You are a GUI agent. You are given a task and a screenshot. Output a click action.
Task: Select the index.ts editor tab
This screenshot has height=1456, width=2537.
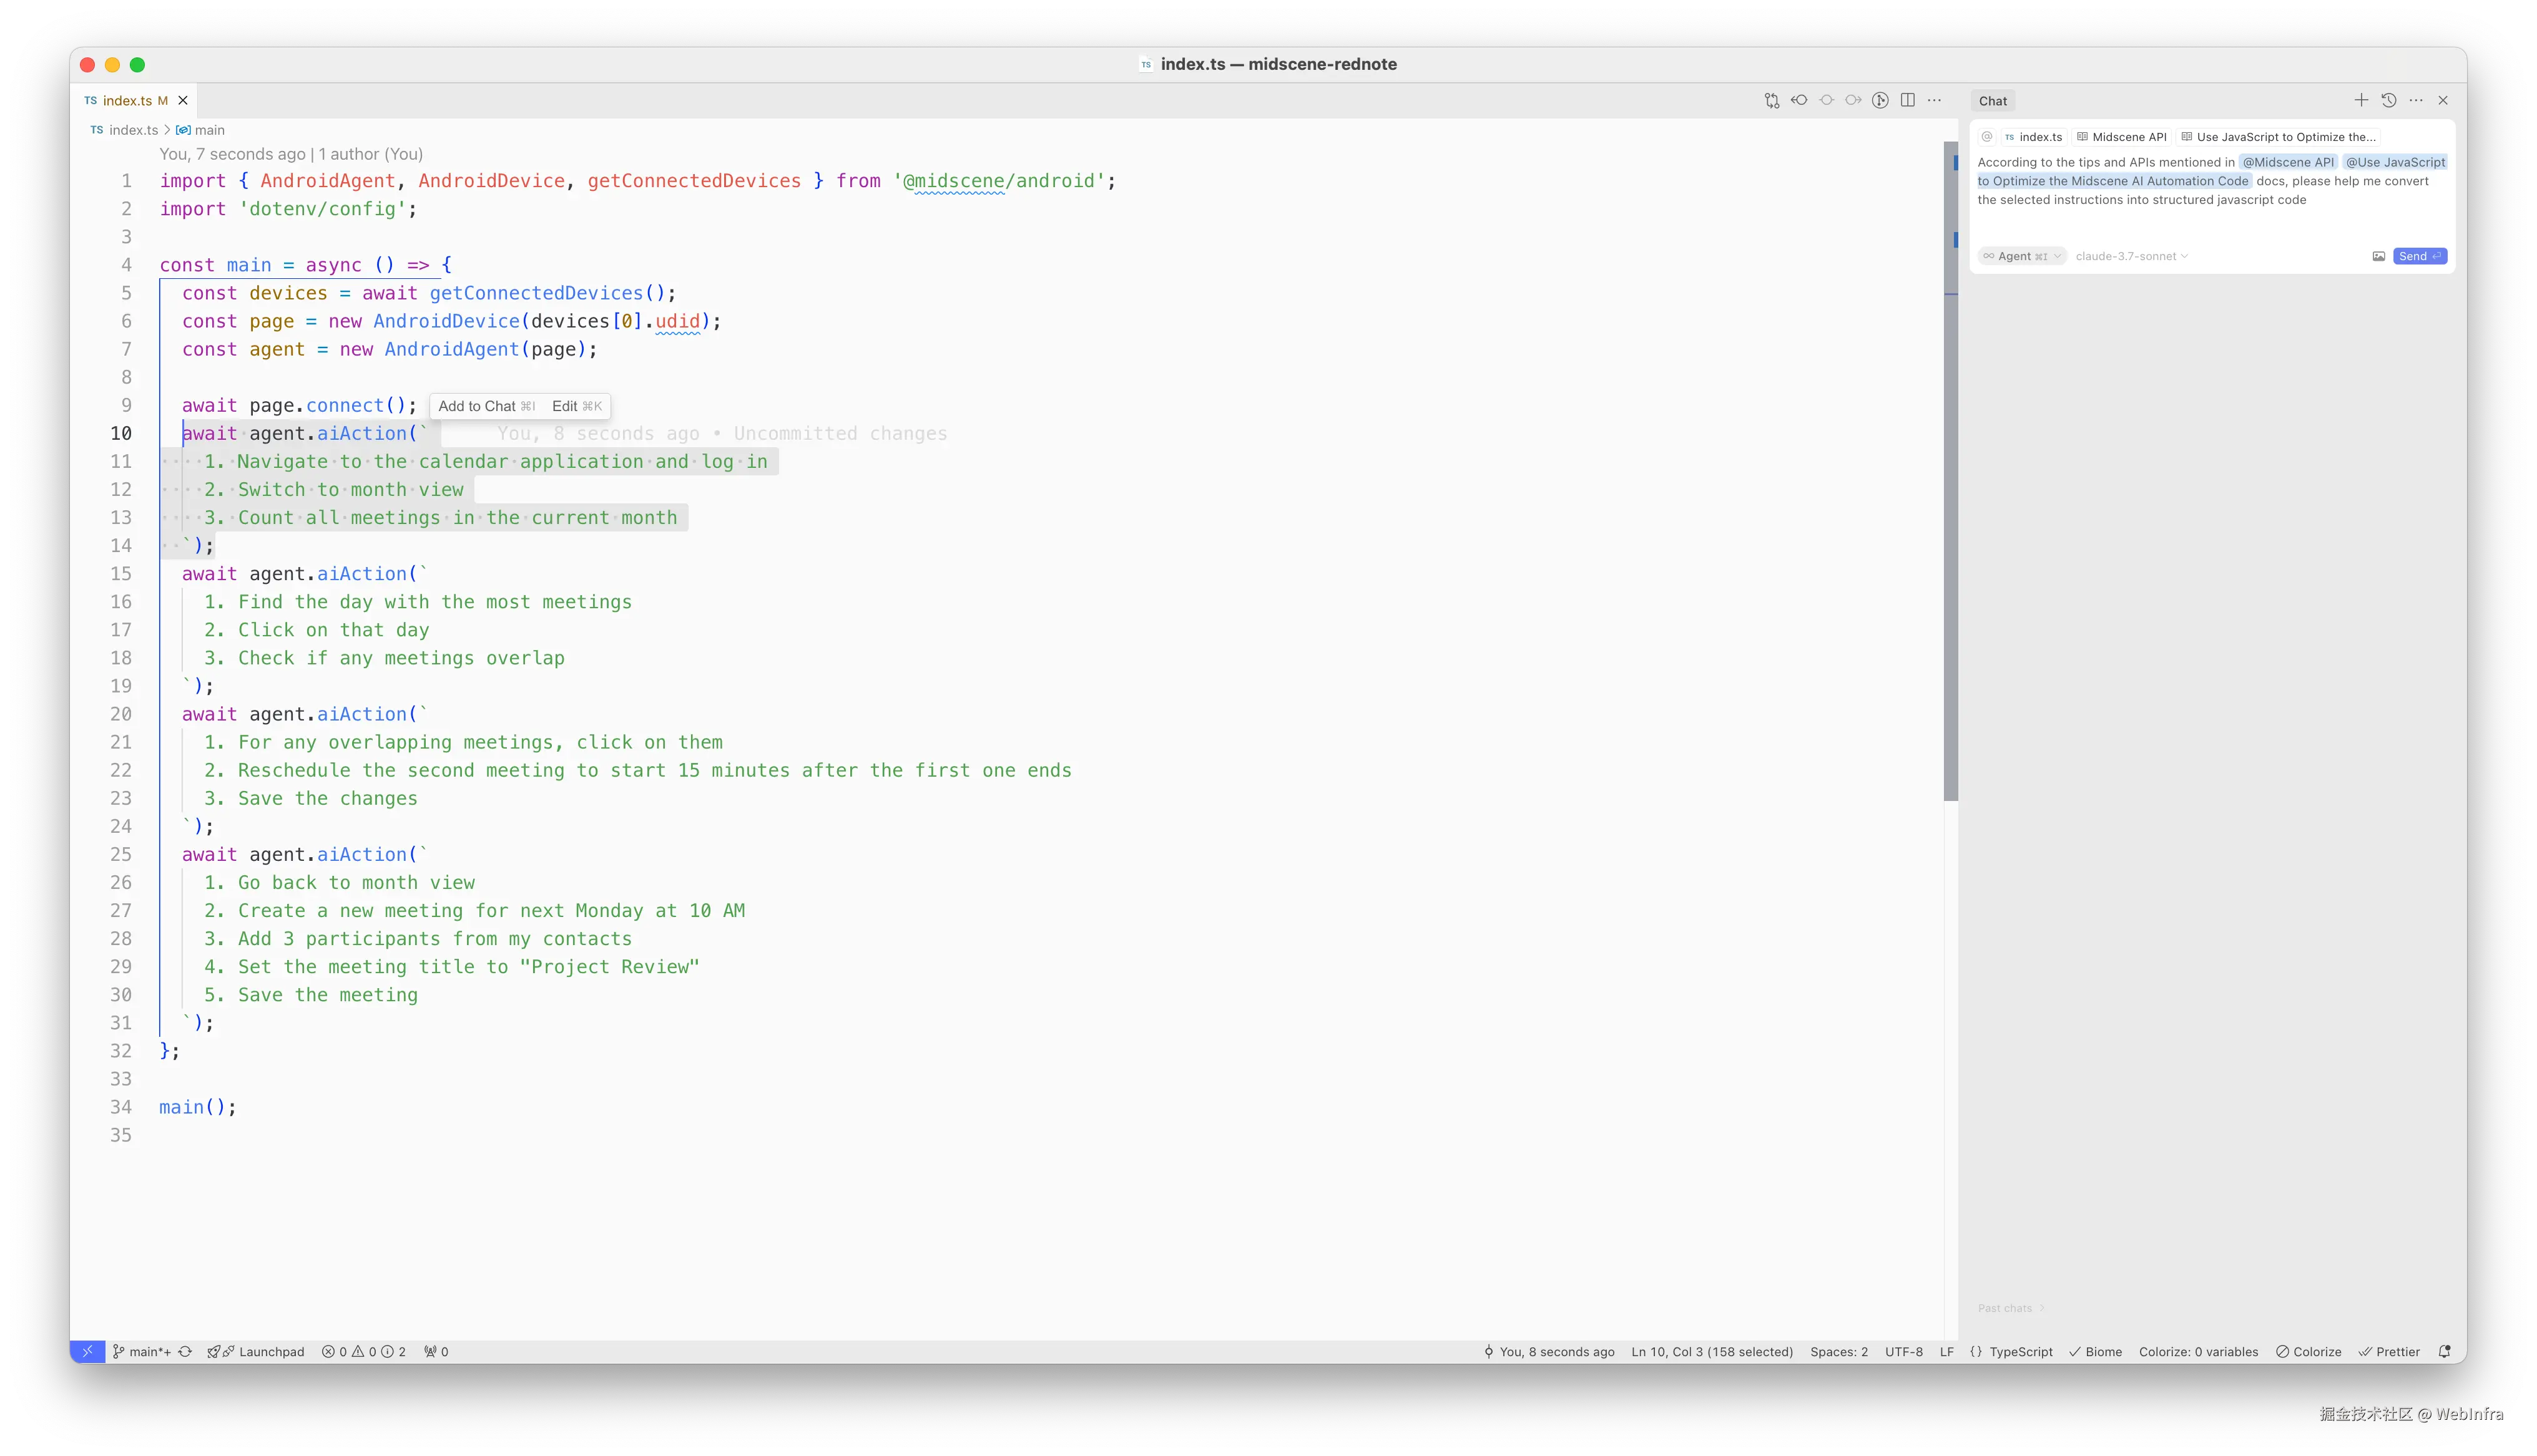click(x=127, y=101)
